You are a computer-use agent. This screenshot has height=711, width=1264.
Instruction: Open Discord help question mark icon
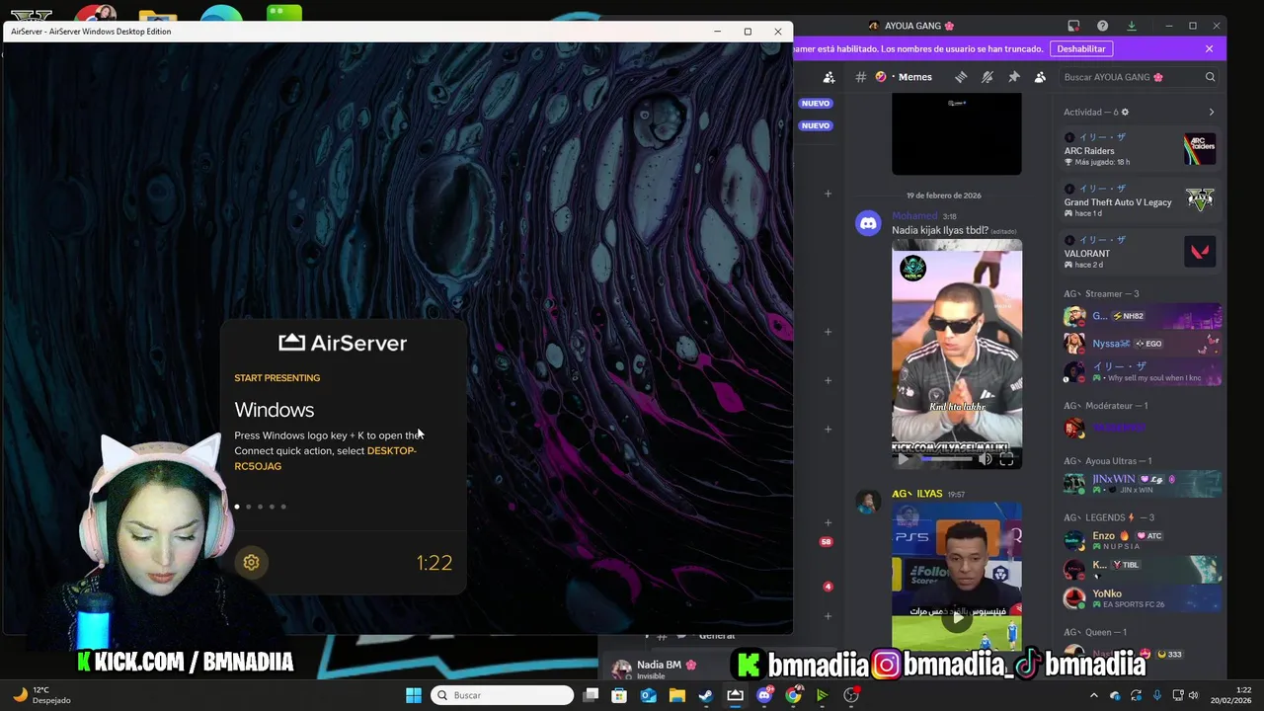click(1102, 26)
